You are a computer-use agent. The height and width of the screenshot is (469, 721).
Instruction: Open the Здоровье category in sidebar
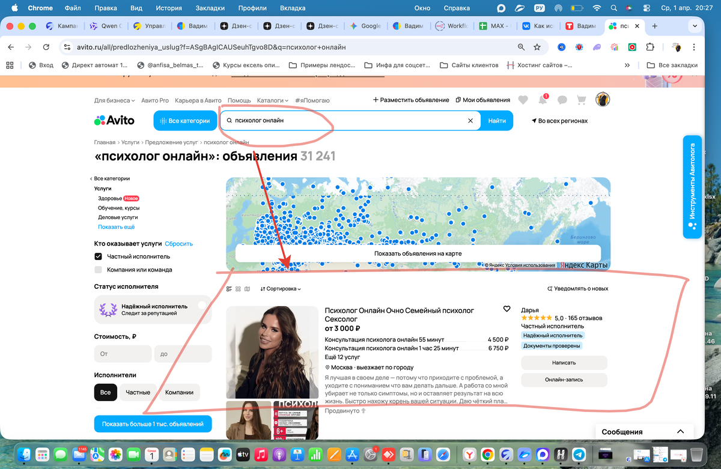(x=110, y=198)
